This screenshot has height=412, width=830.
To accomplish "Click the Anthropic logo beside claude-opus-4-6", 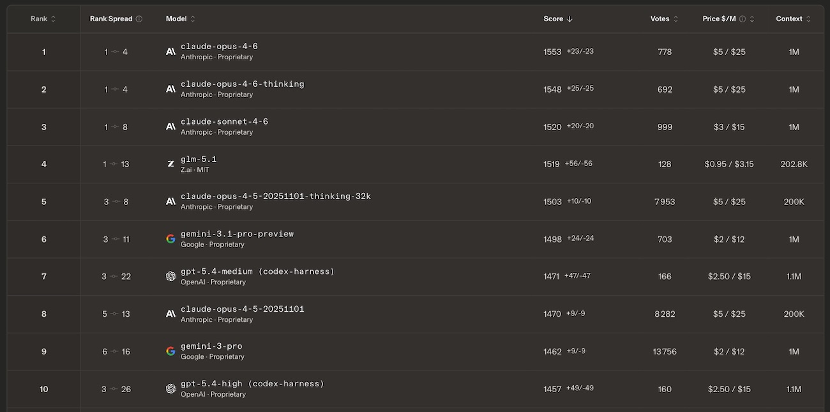I will point(170,52).
